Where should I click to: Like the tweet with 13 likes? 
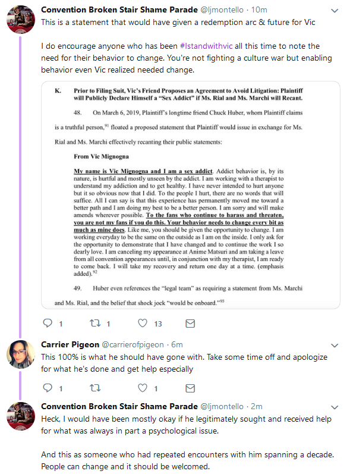click(x=143, y=323)
